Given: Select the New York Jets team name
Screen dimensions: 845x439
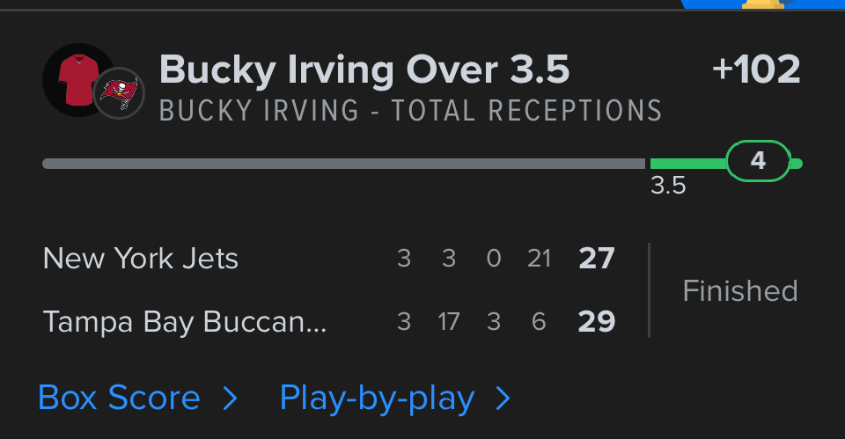Looking at the screenshot, I should pos(141,259).
